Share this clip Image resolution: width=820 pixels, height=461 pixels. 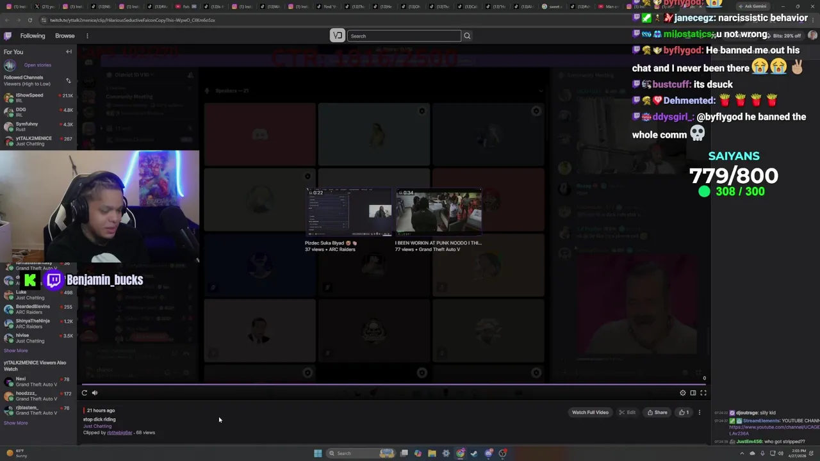[x=657, y=412]
